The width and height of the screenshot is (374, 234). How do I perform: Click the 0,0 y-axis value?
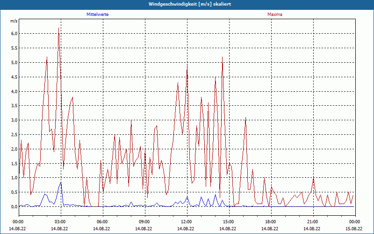click(14, 207)
